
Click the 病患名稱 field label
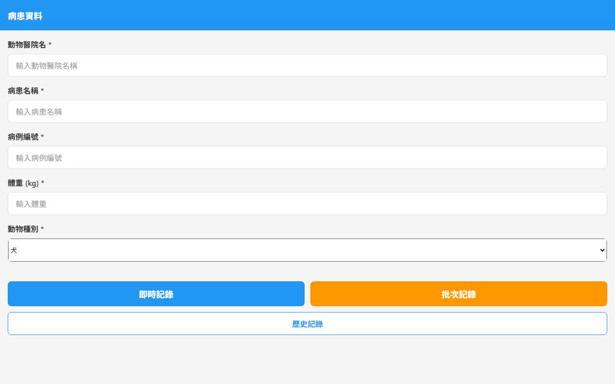pos(25,91)
